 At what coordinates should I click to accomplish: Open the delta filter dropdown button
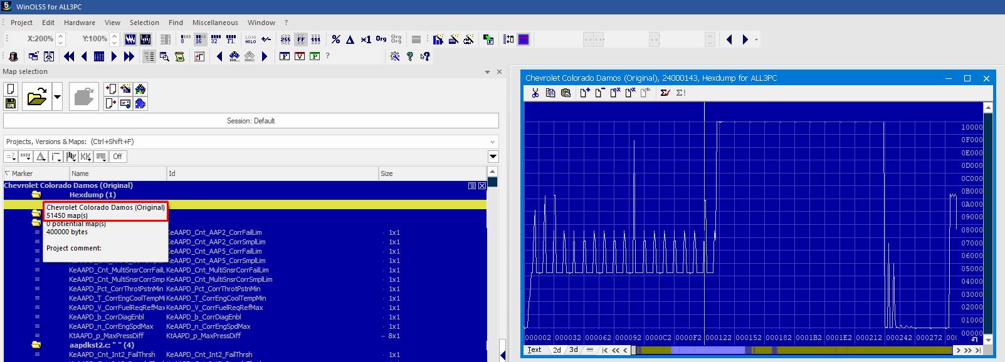tap(41, 157)
